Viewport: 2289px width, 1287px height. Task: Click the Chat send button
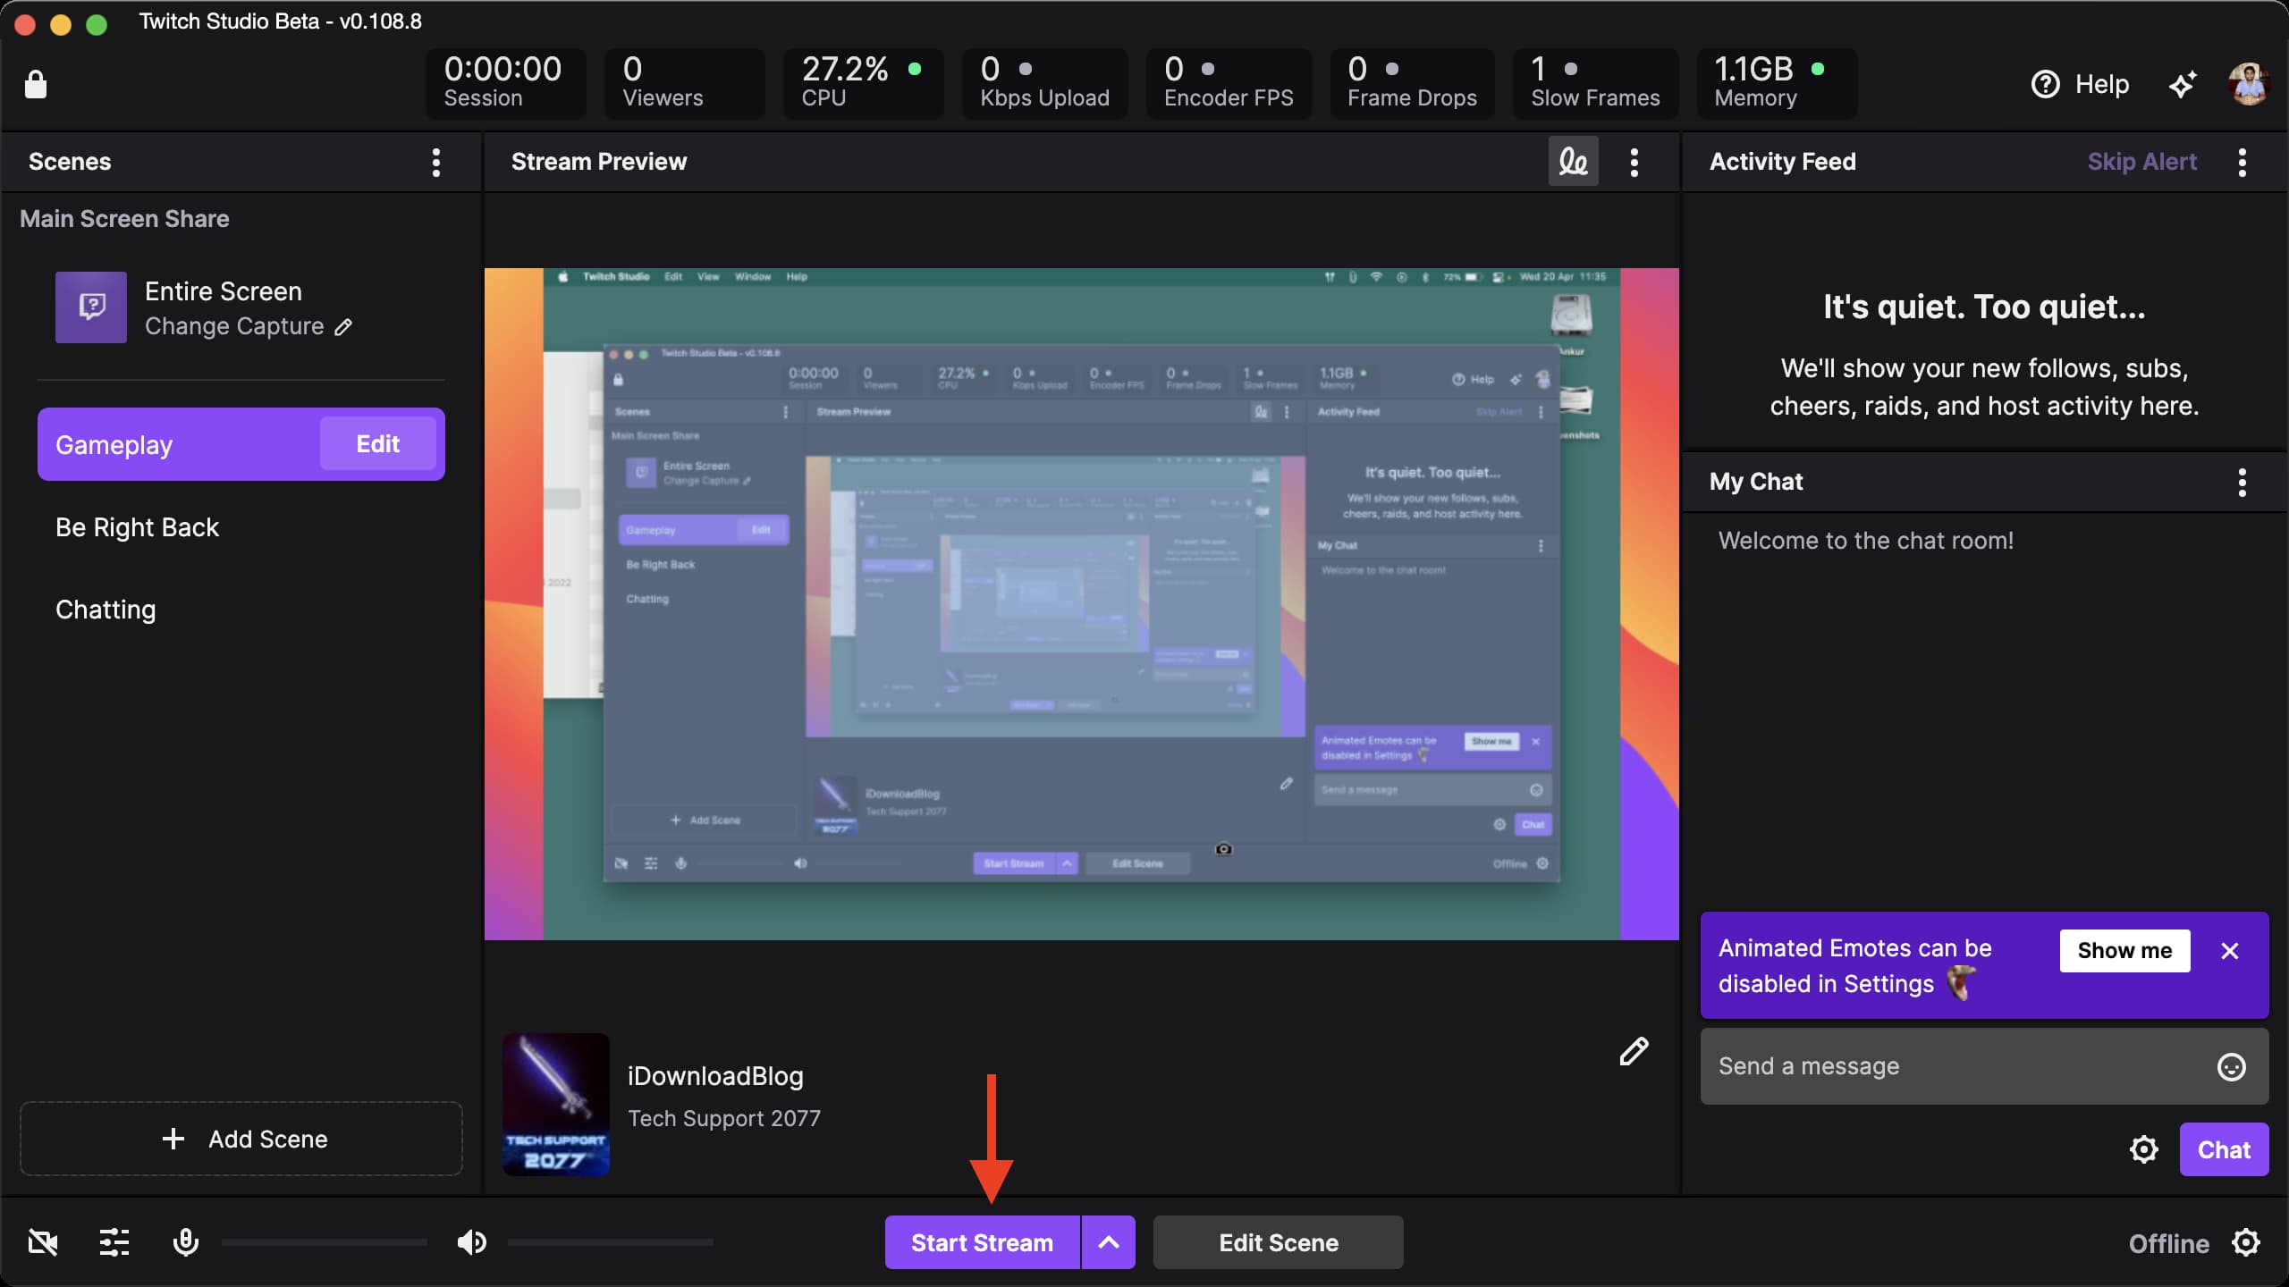click(x=2224, y=1149)
